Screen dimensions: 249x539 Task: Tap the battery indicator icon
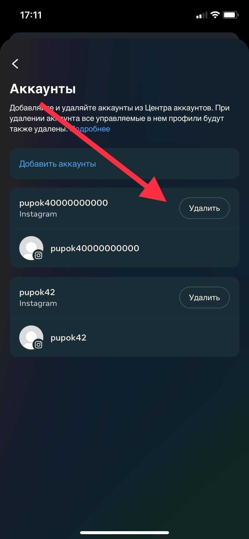pyautogui.click(x=231, y=15)
